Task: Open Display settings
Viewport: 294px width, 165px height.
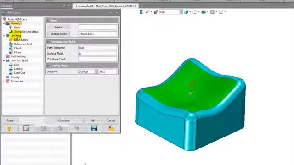Action: click(x=15, y=77)
